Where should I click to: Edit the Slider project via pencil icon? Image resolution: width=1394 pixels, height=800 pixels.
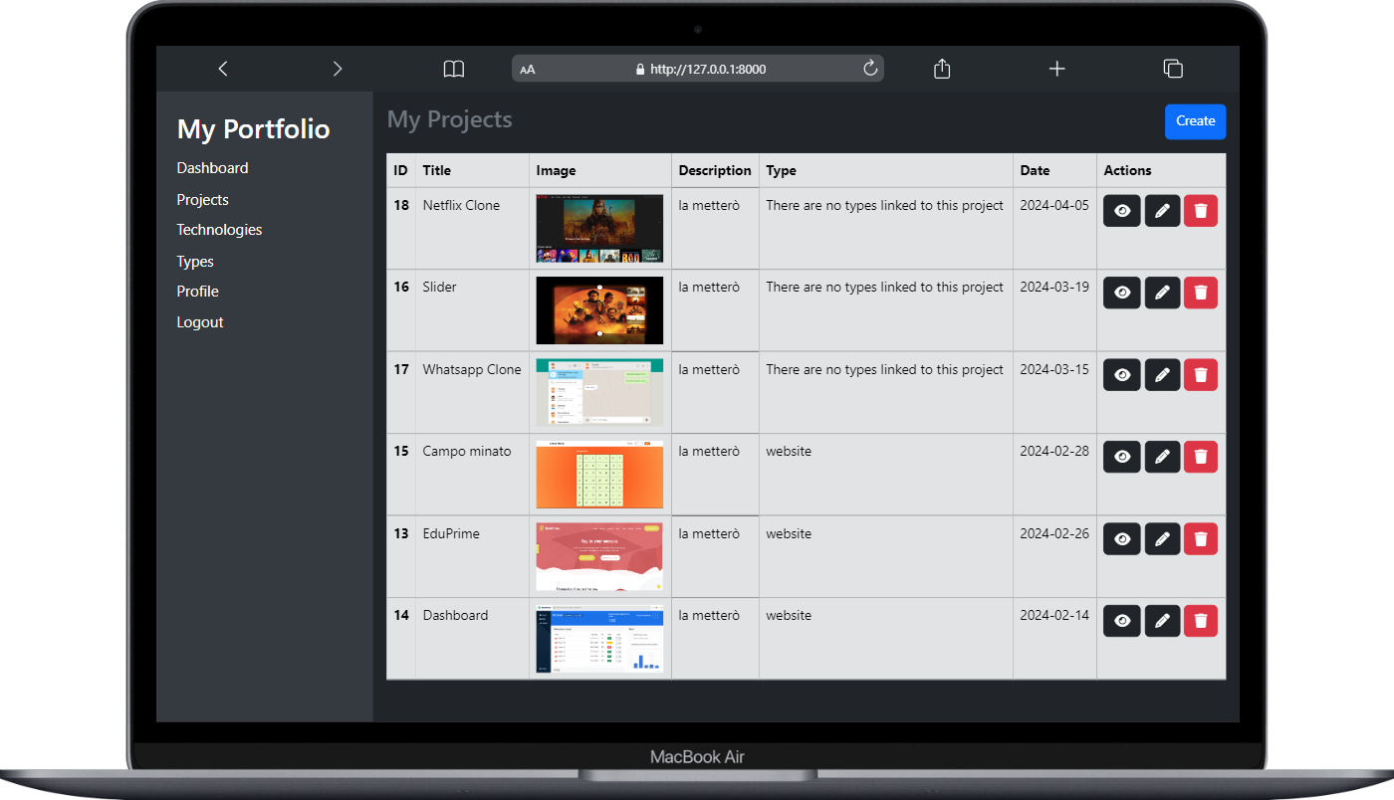click(1162, 293)
